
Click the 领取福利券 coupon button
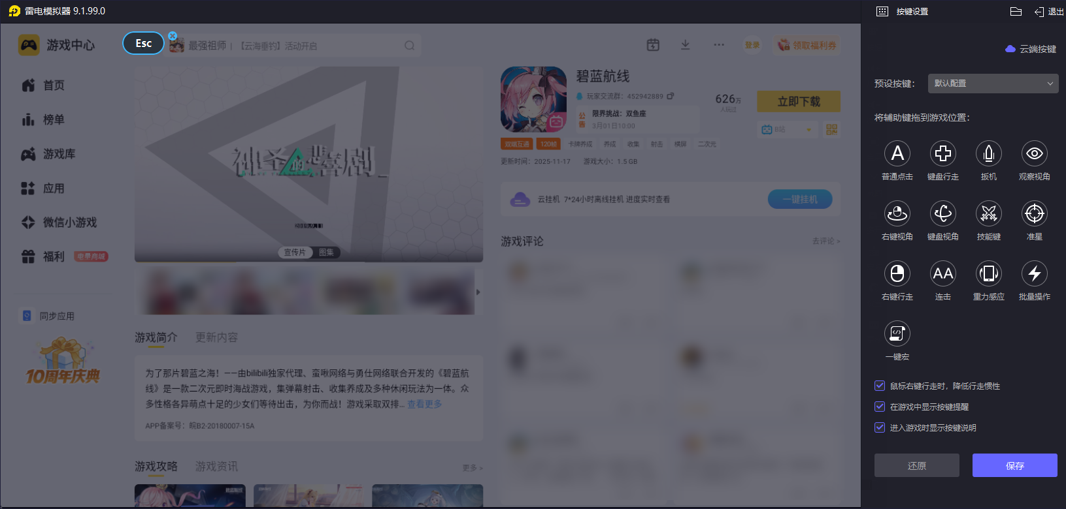coord(807,45)
